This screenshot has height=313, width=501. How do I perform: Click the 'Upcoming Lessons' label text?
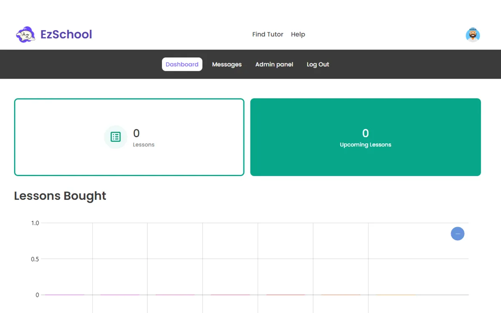pyautogui.click(x=365, y=145)
